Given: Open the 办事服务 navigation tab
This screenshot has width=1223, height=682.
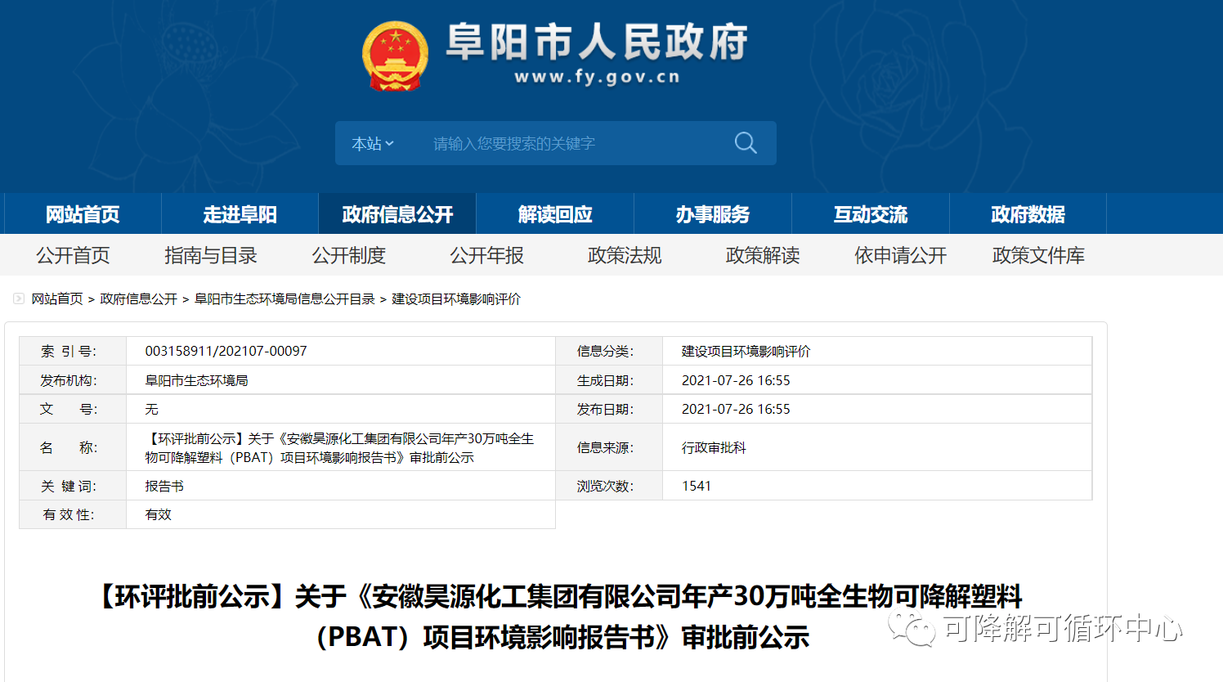Looking at the screenshot, I should (713, 214).
